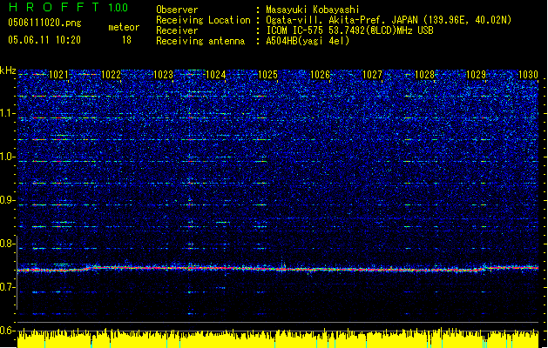The width and height of the screenshot is (548, 348).
Task: Click the 0.7 kHz axis label
Action: (x=7, y=287)
